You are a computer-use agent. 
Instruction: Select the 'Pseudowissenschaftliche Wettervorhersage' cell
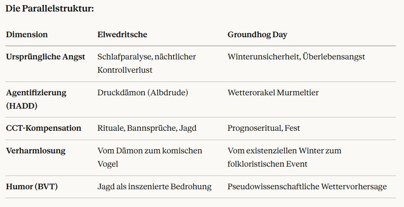click(307, 187)
